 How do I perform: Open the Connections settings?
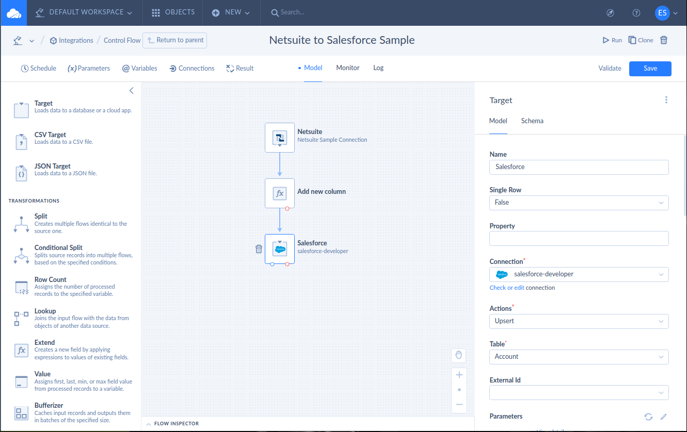pyautogui.click(x=192, y=68)
